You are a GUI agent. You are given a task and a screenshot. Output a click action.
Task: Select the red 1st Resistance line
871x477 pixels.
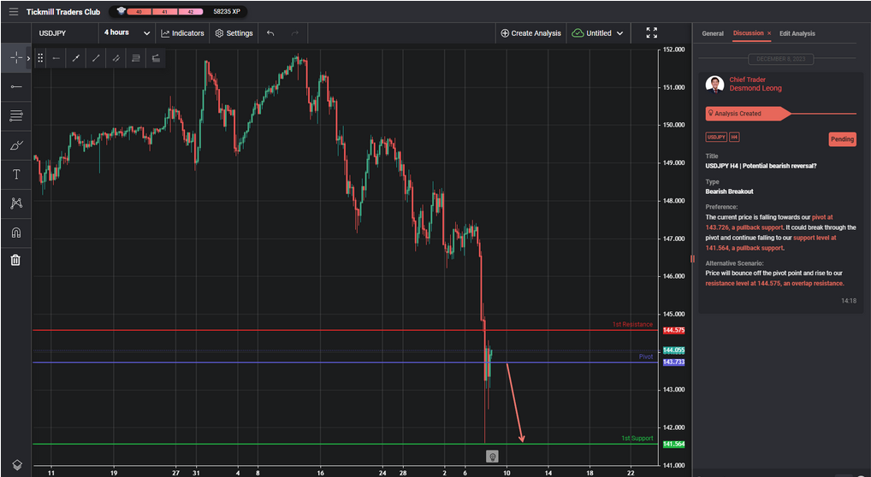pyautogui.click(x=345, y=331)
